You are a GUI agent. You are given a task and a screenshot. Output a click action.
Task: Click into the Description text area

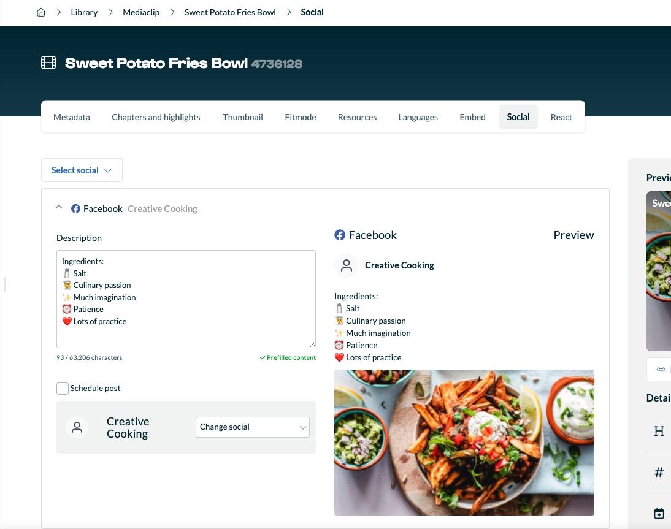pyautogui.click(x=186, y=299)
